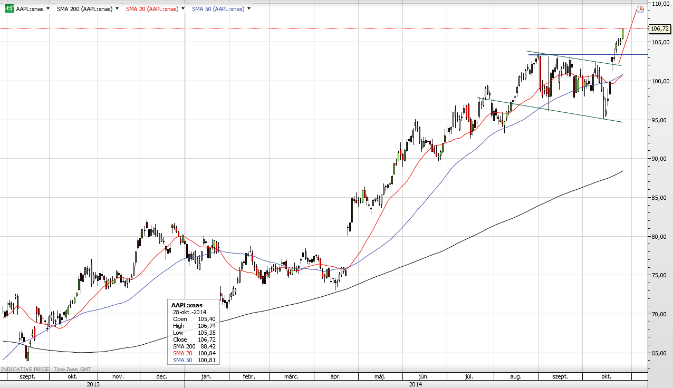Click the blue SMA 50 100,81 row

[x=195, y=360]
